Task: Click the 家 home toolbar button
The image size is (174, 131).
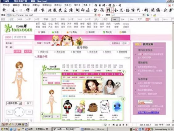Action: click(x=43, y=10)
